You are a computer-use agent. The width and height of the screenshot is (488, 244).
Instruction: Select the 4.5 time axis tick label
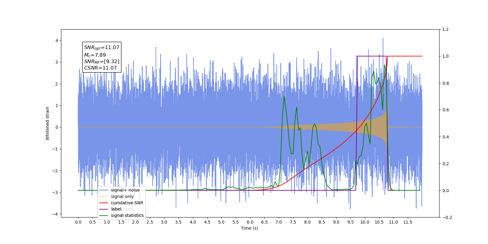(x=207, y=222)
